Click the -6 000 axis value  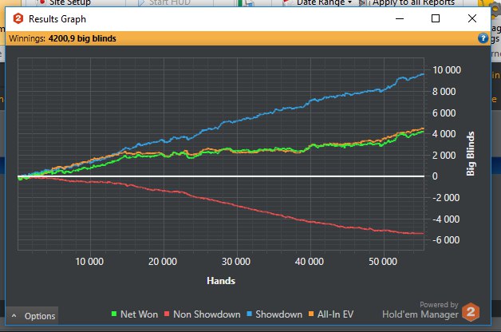pos(446,240)
